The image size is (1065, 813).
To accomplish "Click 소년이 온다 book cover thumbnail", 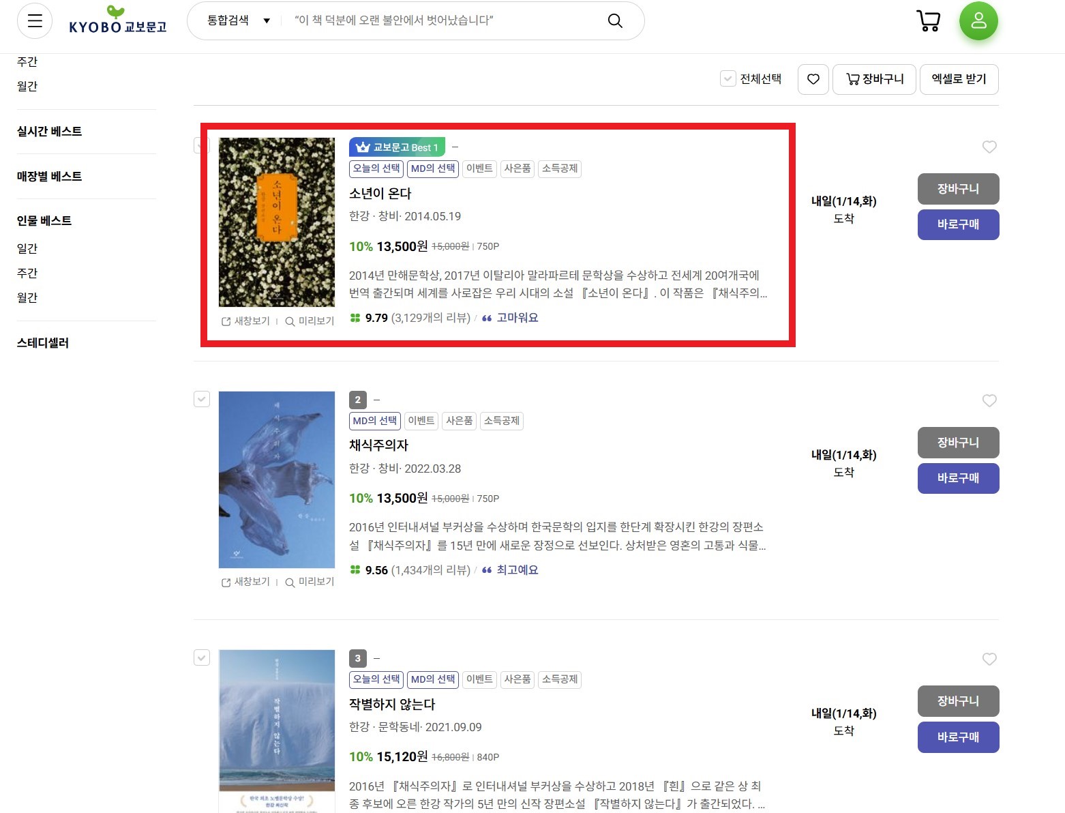I will pos(277,222).
